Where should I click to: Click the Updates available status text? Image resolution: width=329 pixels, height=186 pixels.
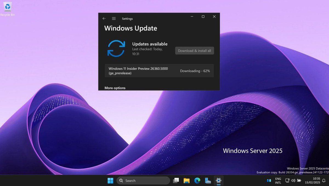click(150, 44)
